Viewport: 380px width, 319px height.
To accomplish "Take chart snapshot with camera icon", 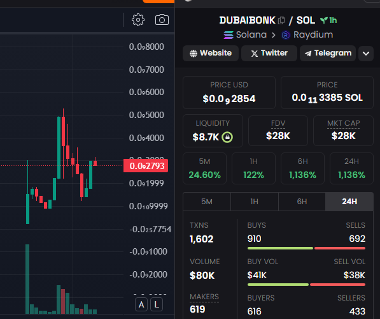I will click(x=162, y=20).
